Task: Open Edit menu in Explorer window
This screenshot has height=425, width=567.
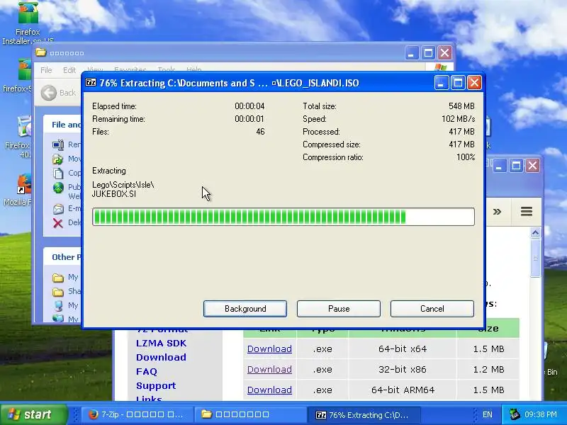Action: point(69,69)
